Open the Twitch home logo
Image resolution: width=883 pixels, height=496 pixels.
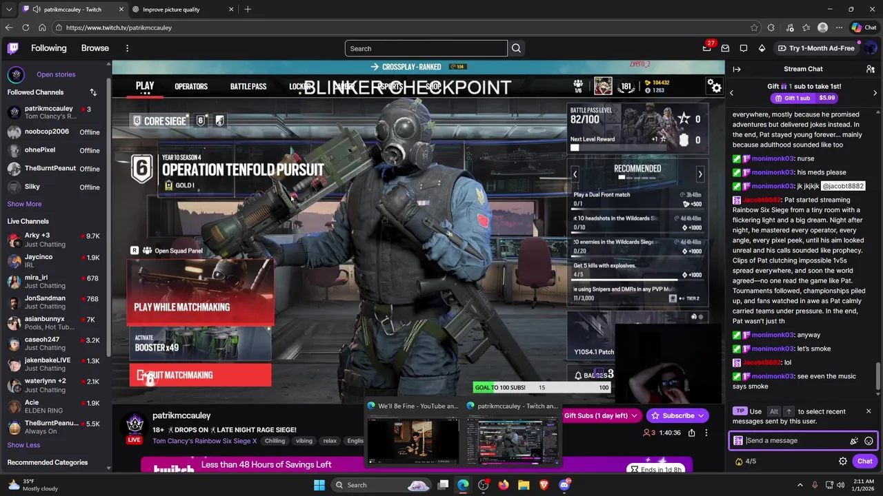13,48
